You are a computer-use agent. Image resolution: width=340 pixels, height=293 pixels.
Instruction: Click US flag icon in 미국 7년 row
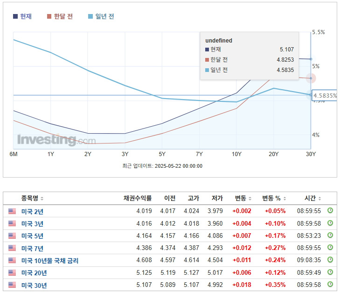12,248
